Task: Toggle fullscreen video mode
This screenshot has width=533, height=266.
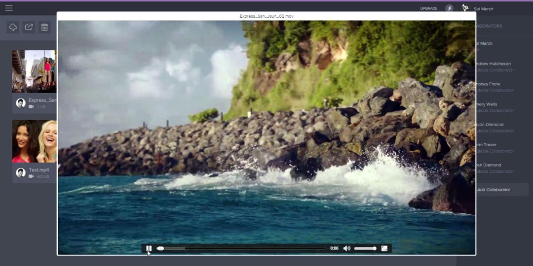Action: coord(384,248)
